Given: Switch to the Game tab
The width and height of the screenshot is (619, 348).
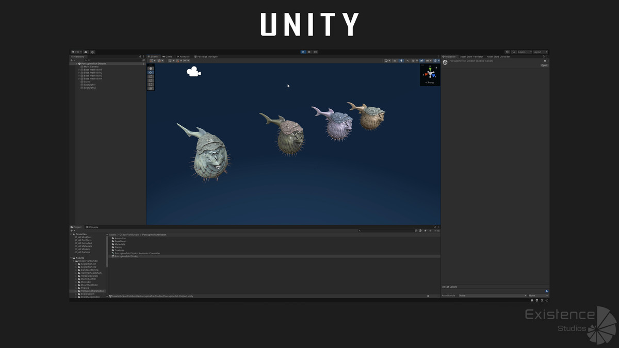Looking at the screenshot, I should (x=167, y=57).
